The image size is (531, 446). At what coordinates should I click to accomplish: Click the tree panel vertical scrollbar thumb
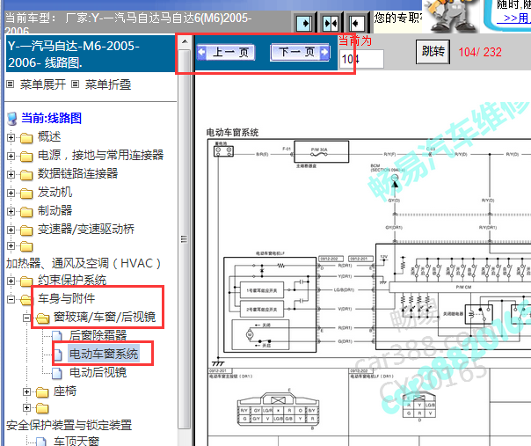(x=185, y=239)
